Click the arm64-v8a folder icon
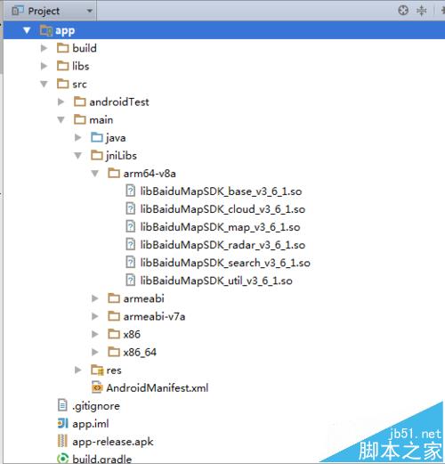The height and width of the screenshot is (464, 445). click(x=114, y=173)
